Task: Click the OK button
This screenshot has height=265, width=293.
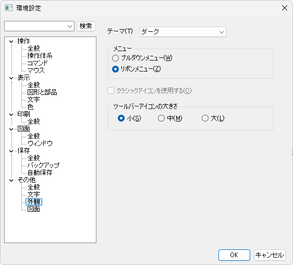Action: pos(234,255)
